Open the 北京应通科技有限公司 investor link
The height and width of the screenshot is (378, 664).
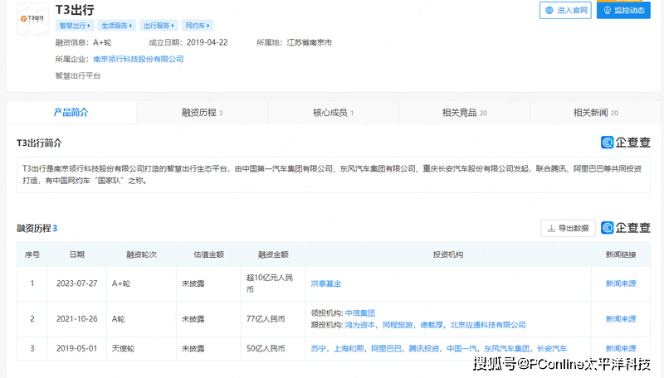(488, 325)
